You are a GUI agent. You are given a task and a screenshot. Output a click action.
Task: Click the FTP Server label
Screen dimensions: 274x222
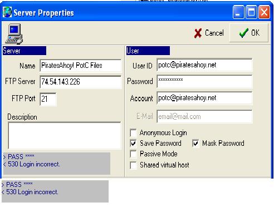(20, 81)
